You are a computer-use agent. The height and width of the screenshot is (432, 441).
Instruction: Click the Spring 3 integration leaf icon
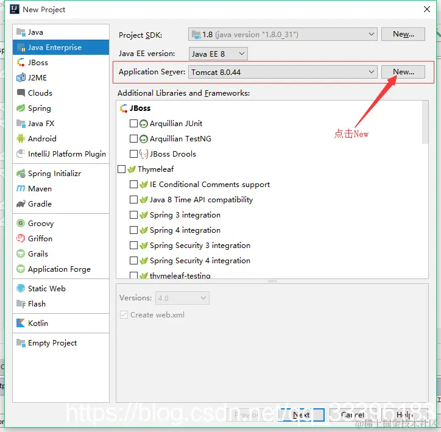point(144,215)
